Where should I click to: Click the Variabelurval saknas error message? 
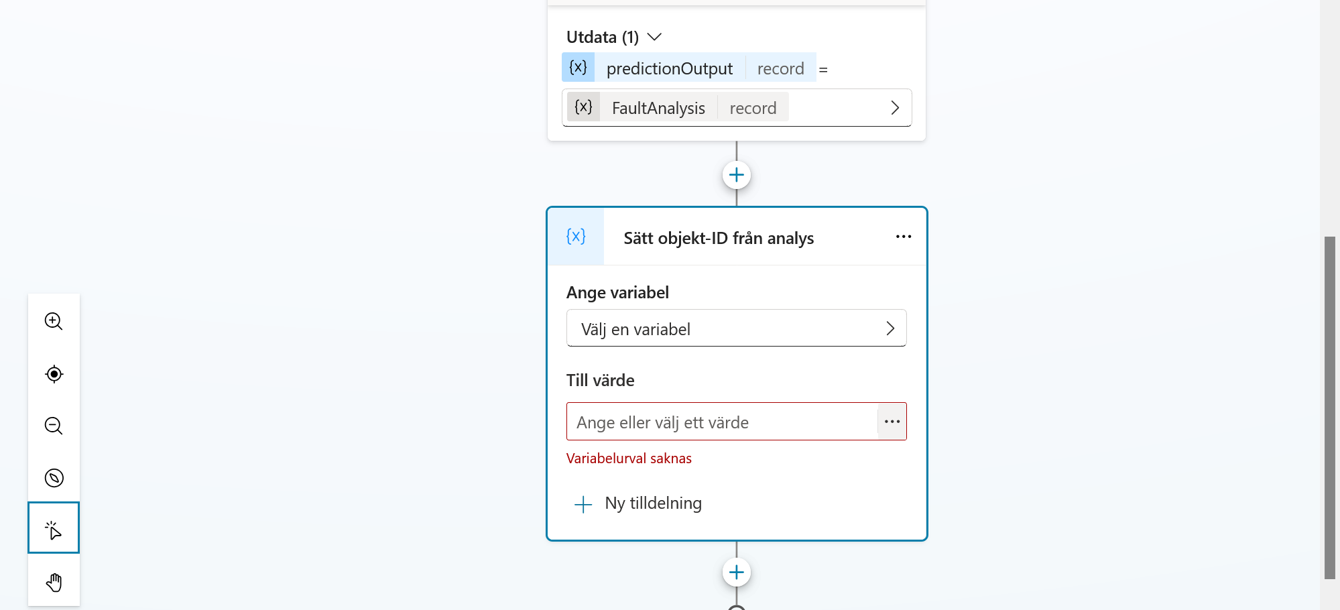(x=629, y=459)
